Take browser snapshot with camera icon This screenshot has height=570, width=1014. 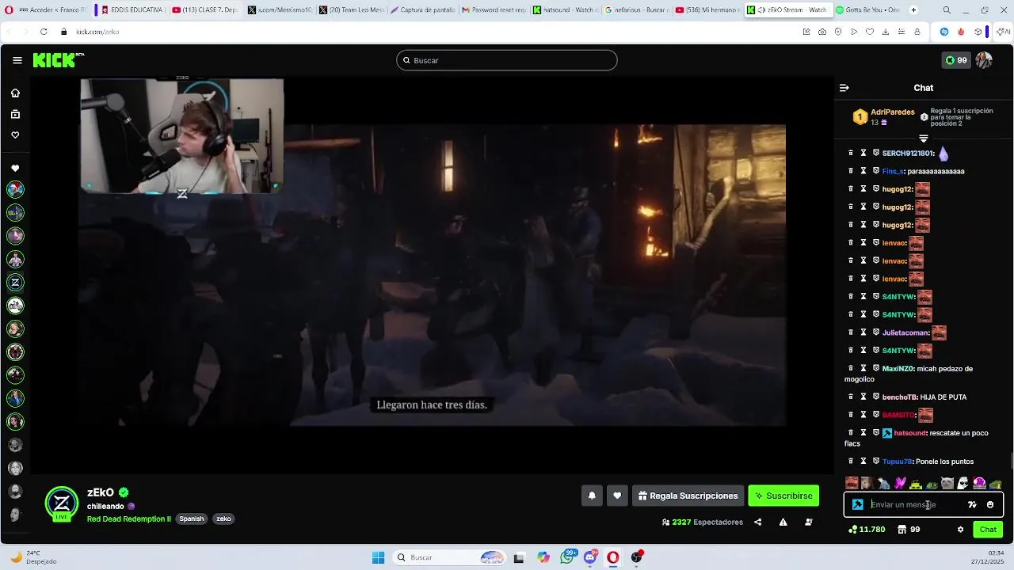click(x=822, y=32)
